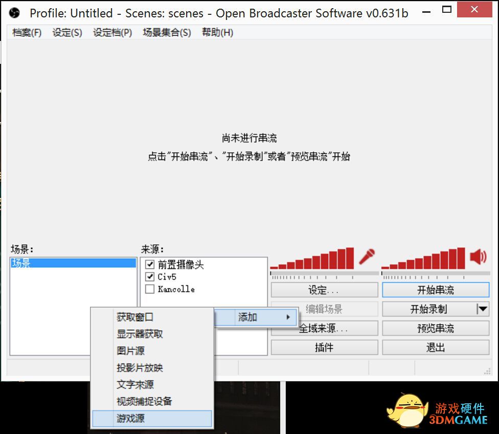Expand the 添加 submenu item
Viewport: 499px width, 434px height.
coord(257,317)
